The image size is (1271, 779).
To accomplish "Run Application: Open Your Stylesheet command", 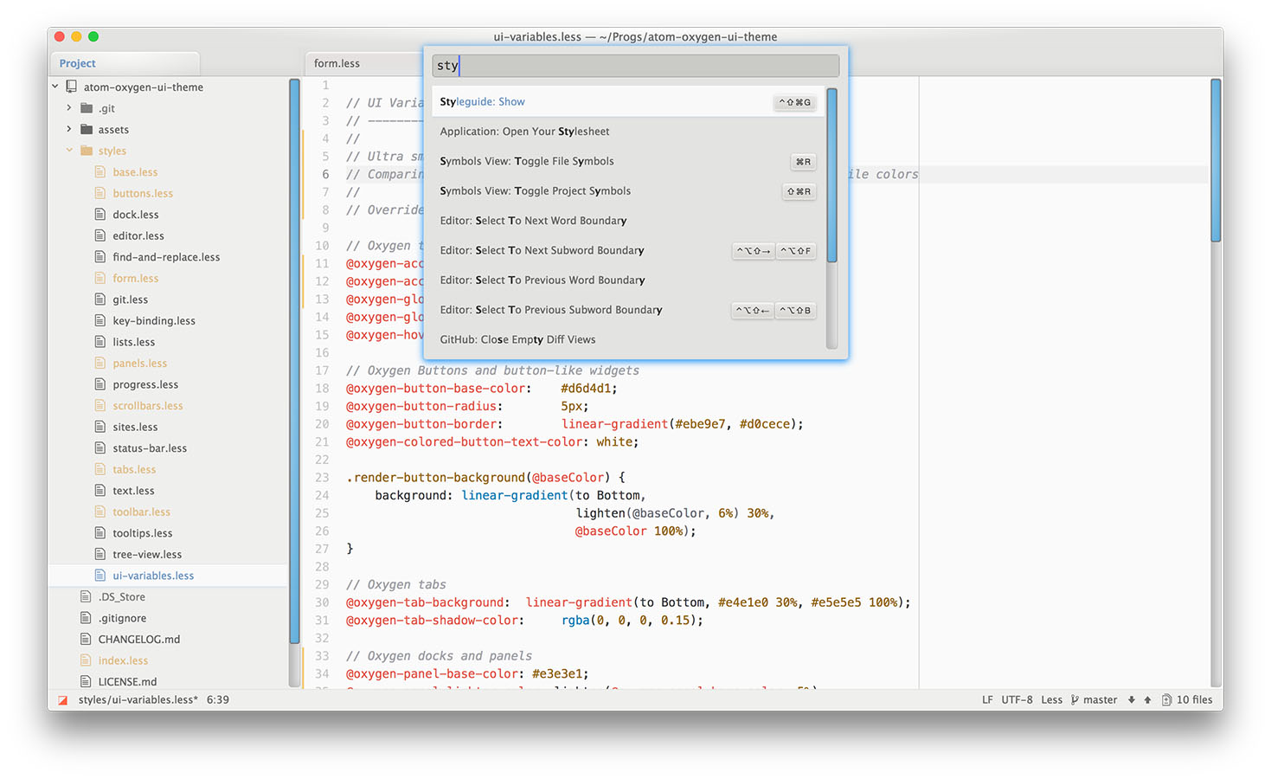I will tap(629, 132).
